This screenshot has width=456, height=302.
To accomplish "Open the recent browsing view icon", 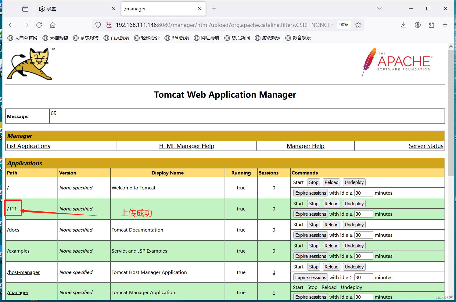I will (25, 9).
